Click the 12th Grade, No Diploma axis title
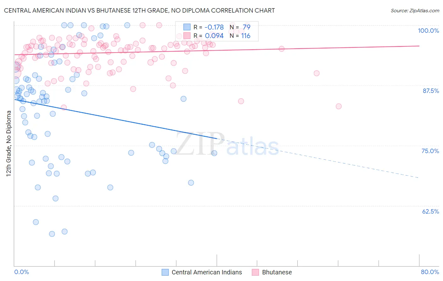 pos(9,143)
